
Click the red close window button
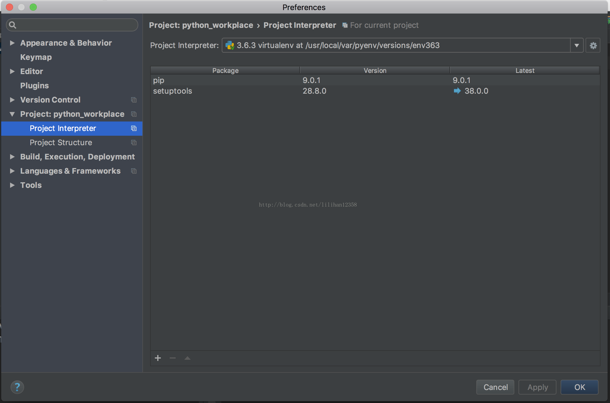click(9, 7)
